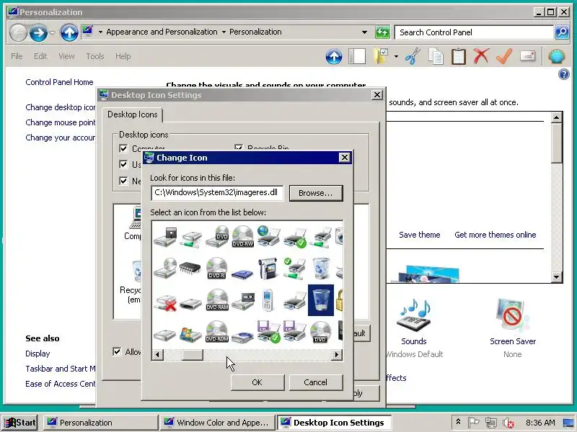577x432 pixels.
Task: Toggle the Allow themes checkbox
Action: [x=117, y=351]
